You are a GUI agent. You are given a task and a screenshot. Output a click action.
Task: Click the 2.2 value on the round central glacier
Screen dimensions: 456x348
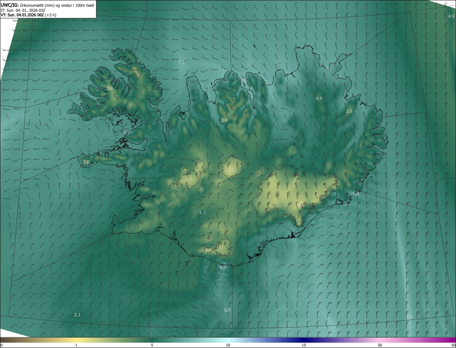pos(230,170)
